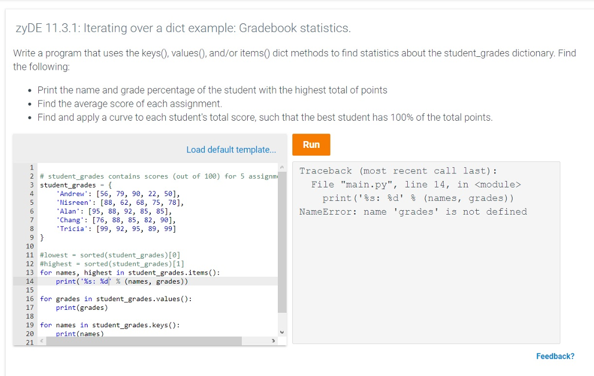Click the Run button to execute the program
Screen dimensions: 594x376
coord(311,144)
